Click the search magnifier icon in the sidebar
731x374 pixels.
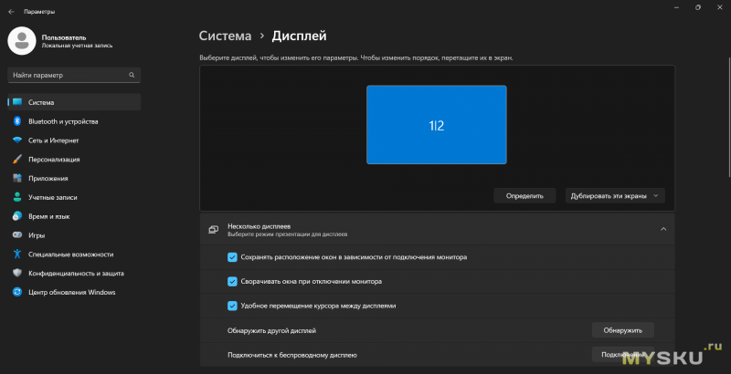point(132,75)
